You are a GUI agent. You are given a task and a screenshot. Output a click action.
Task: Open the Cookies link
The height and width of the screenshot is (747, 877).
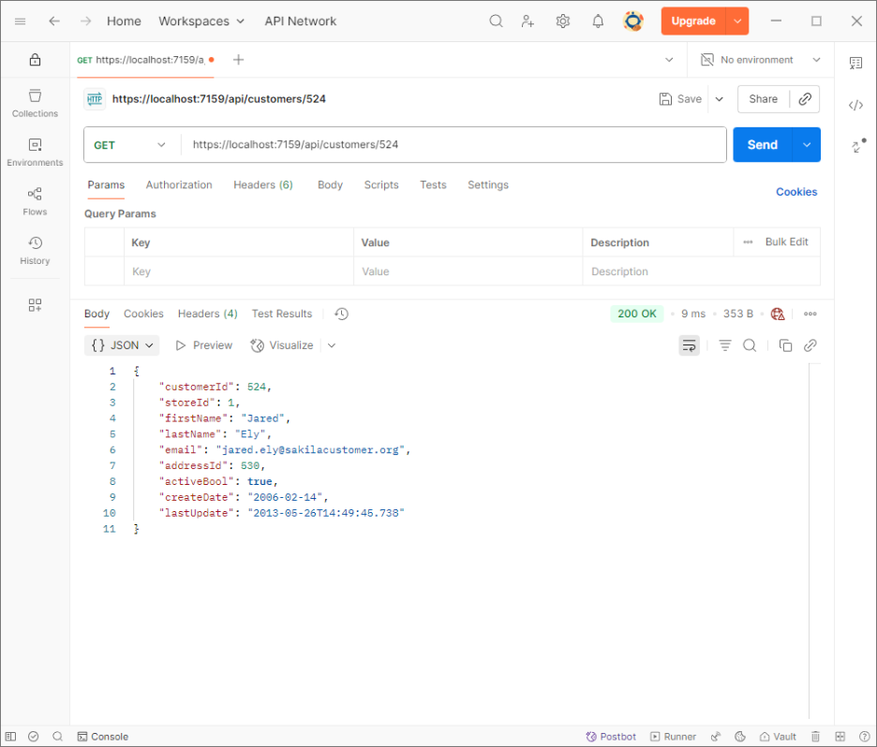point(795,192)
